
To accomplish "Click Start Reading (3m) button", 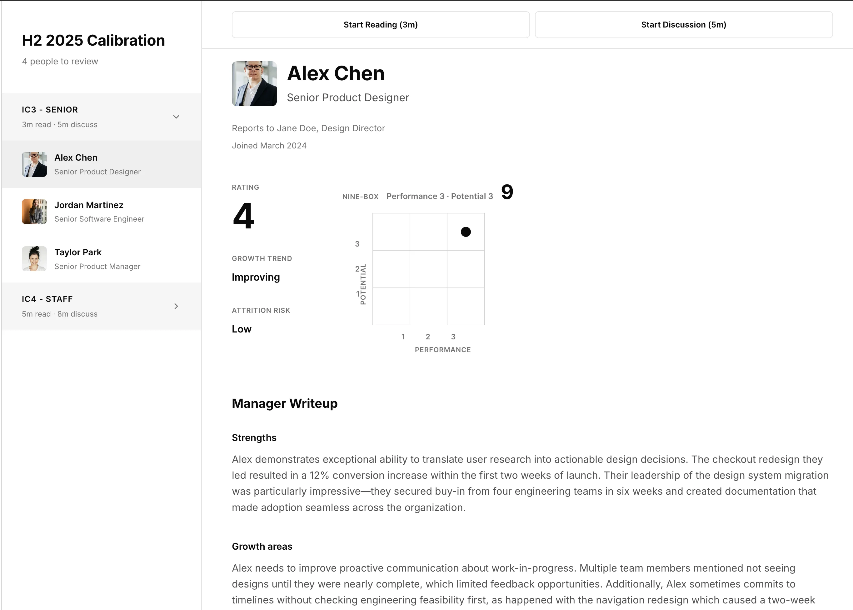I will (x=381, y=25).
